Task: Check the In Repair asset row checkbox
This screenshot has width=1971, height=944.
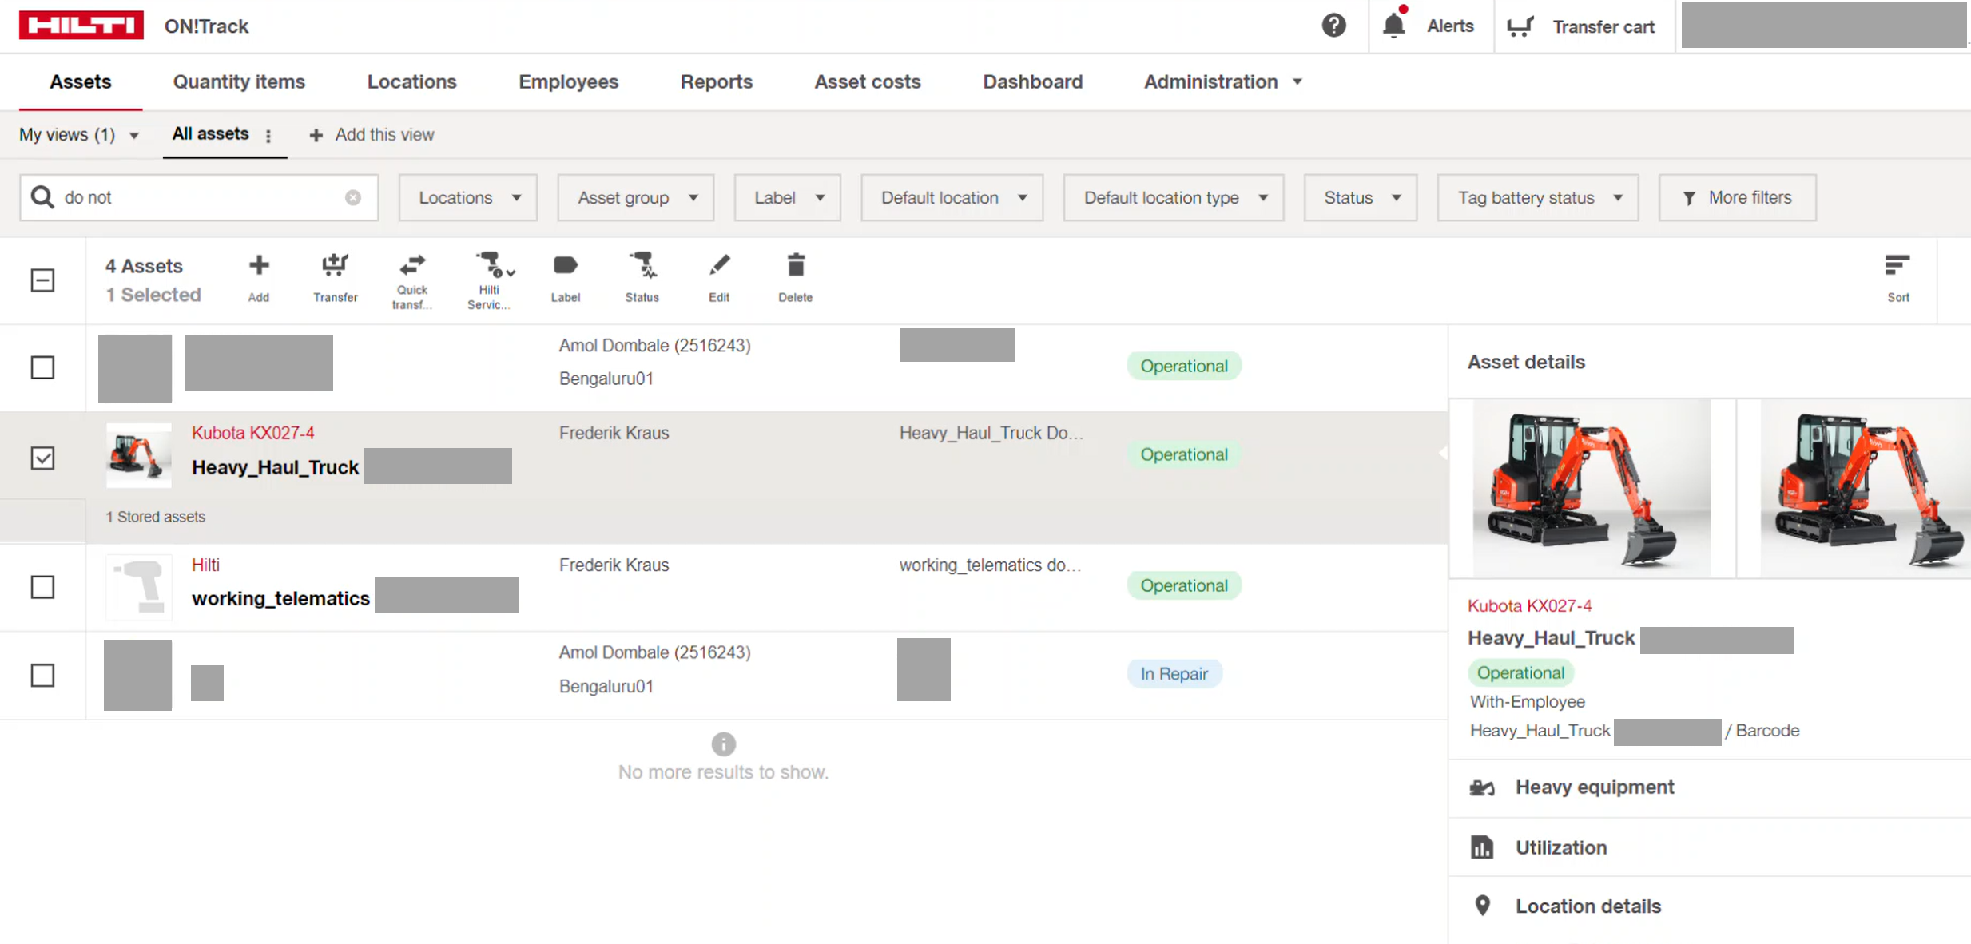Action: 42,676
